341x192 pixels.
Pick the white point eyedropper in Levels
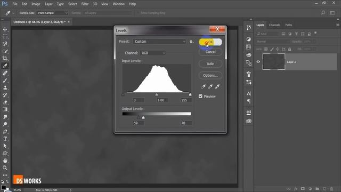pyautogui.click(x=217, y=86)
